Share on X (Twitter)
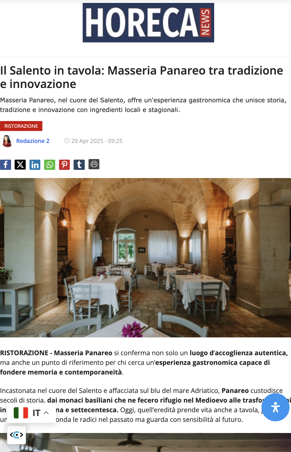Image resolution: width=291 pixels, height=452 pixels. coord(20,165)
